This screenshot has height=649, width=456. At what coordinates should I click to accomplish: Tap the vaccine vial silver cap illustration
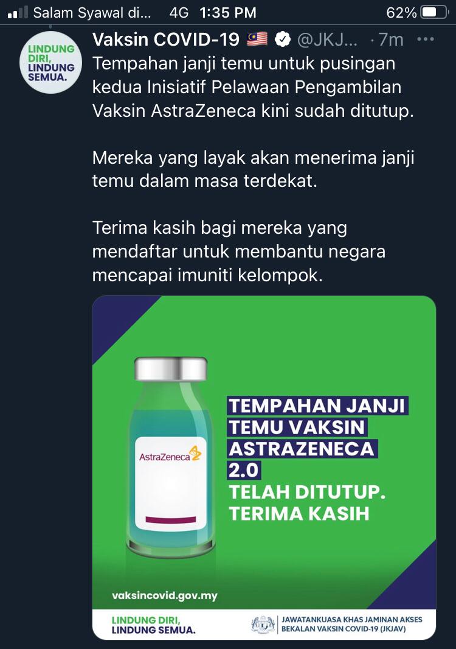coord(171,369)
